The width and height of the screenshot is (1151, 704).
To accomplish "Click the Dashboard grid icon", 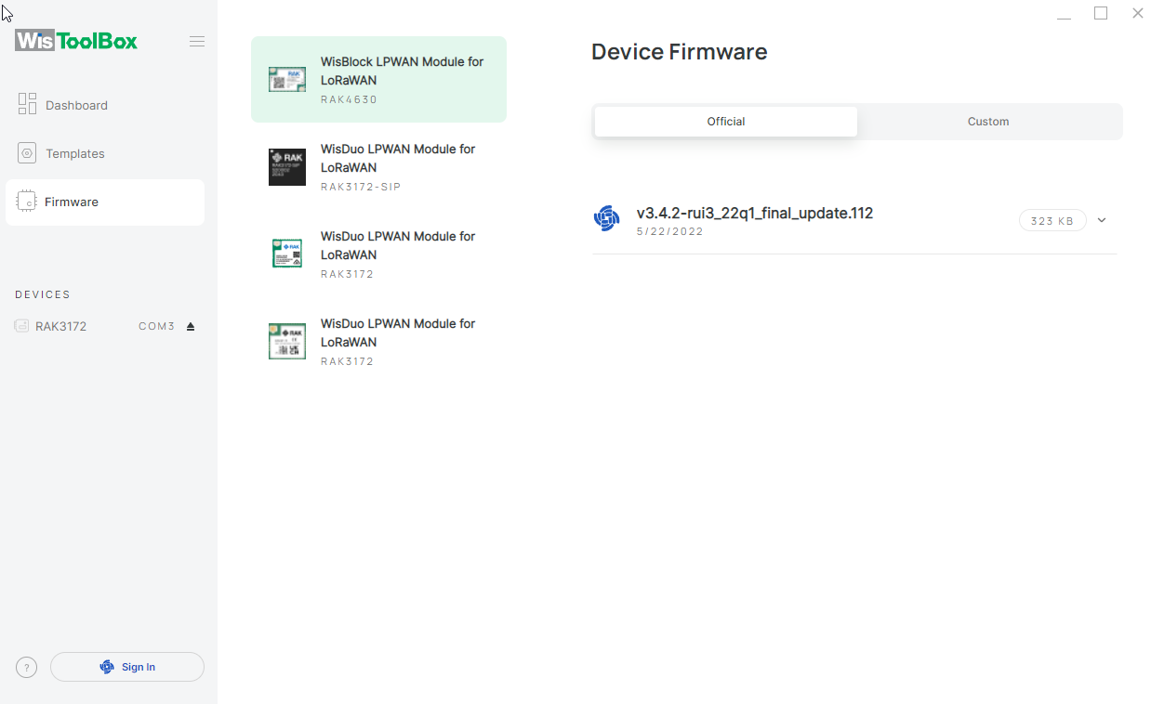I will tap(27, 104).
